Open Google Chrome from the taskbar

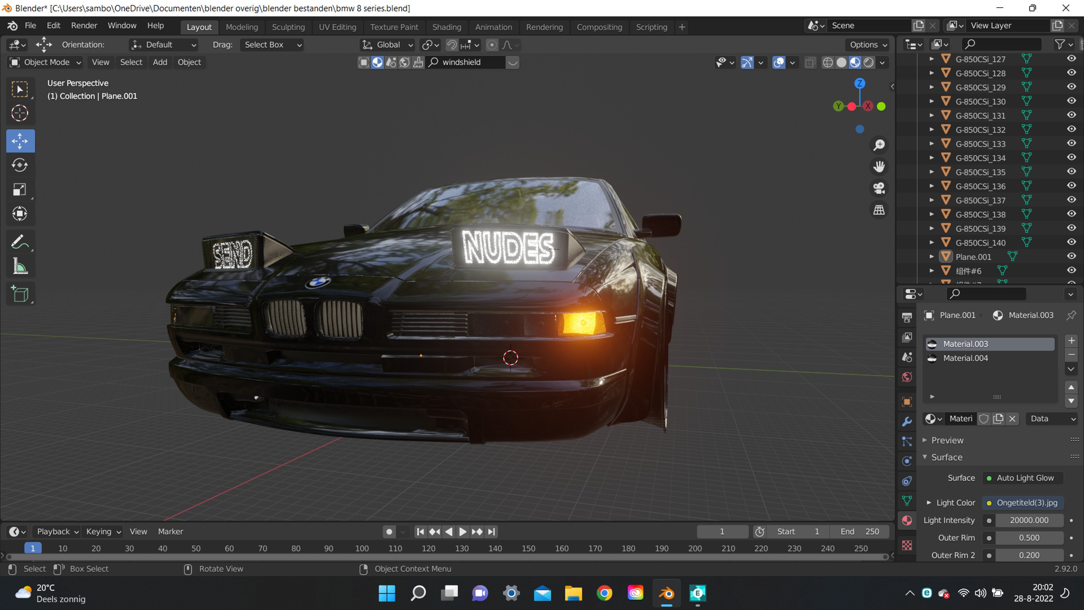click(605, 593)
